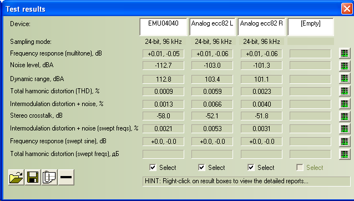Click Analog ecc82 R multitone frequency response box
Viewport: 354px width, 201px height.
click(x=261, y=54)
